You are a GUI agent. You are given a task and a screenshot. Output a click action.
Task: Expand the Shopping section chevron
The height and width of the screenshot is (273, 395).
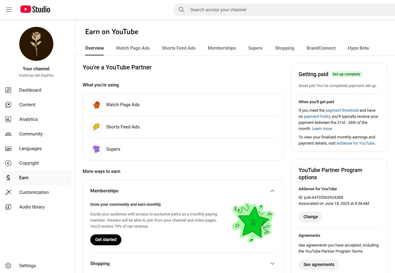[x=272, y=264]
